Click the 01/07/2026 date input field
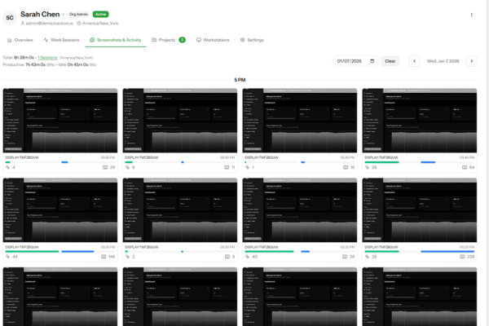489x326 pixels. click(x=355, y=61)
